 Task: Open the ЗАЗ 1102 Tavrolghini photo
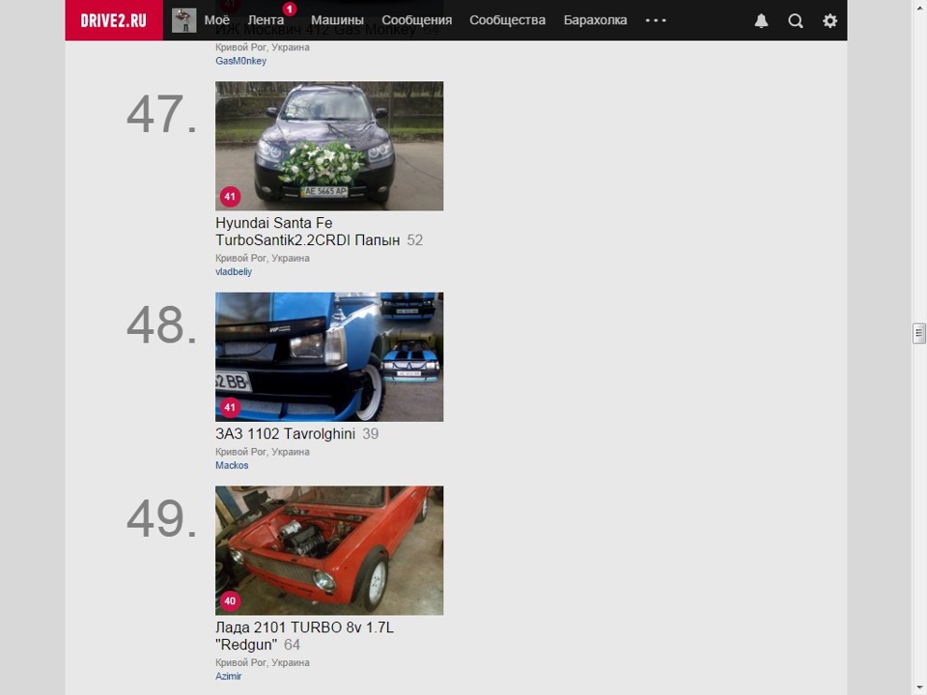pyautogui.click(x=329, y=357)
